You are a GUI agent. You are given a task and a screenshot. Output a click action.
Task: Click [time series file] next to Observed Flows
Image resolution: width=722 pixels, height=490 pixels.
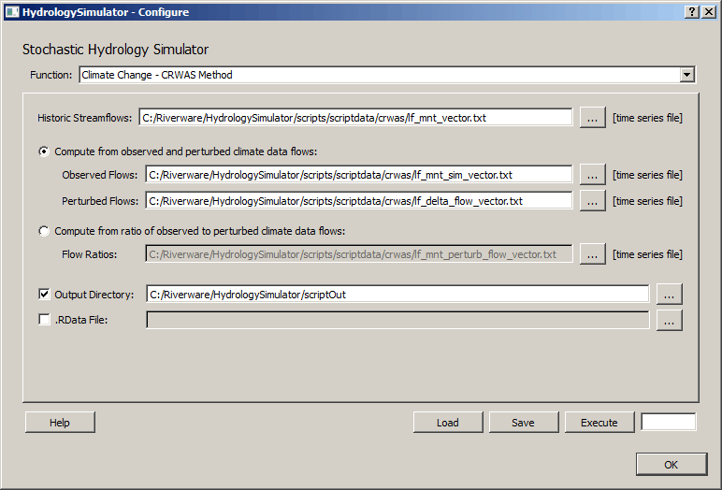click(647, 175)
